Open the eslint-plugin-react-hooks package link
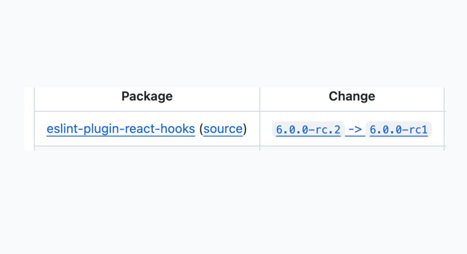 point(120,129)
